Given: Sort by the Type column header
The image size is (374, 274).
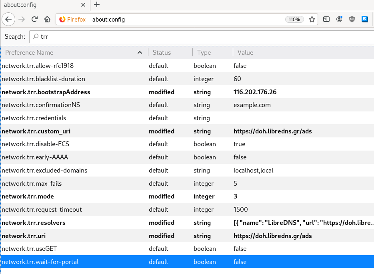Looking at the screenshot, I should 204,52.
